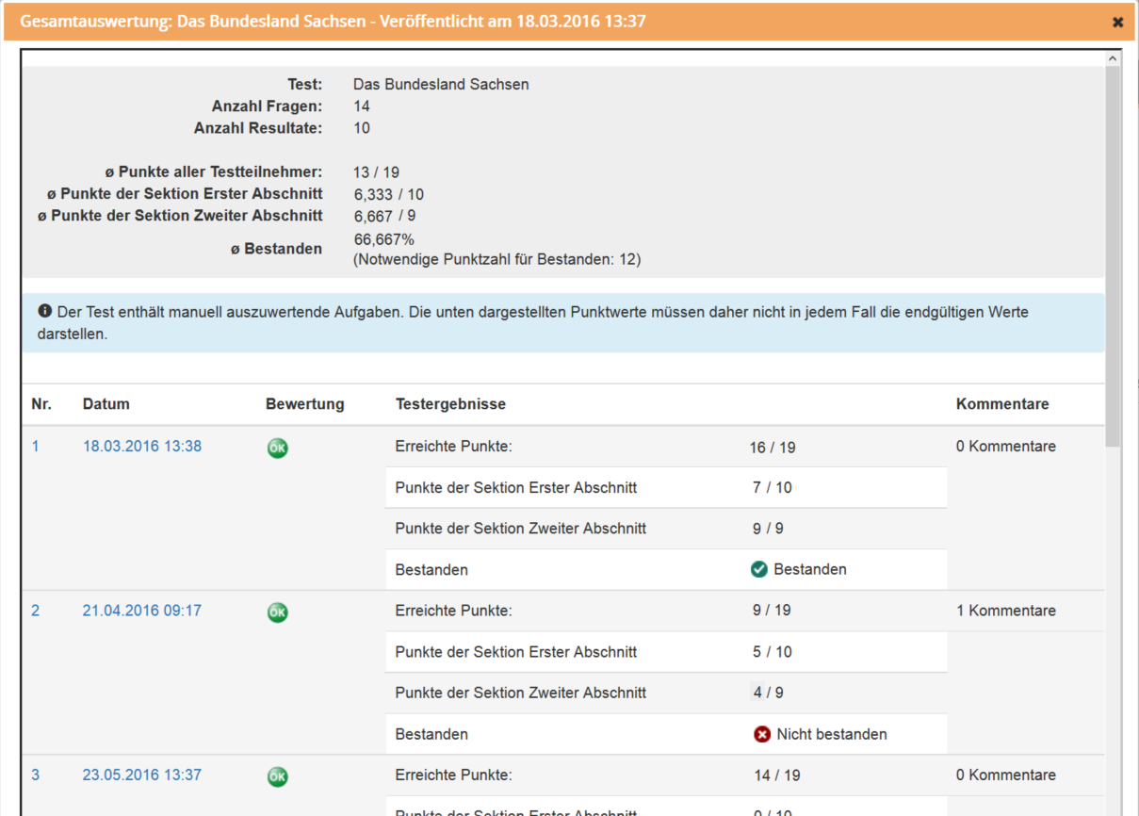Click the Kommentare column header

click(1001, 404)
